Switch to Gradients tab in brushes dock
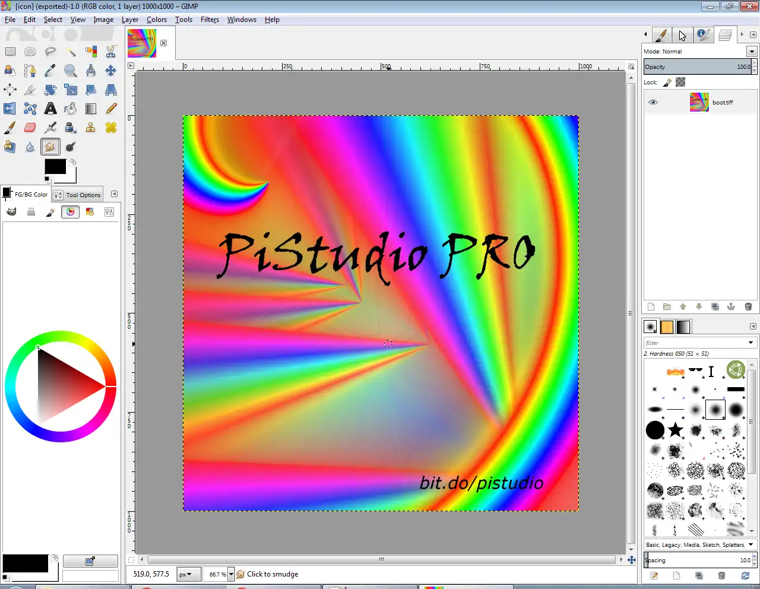The width and height of the screenshot is (760, 589). click(683, 327)
